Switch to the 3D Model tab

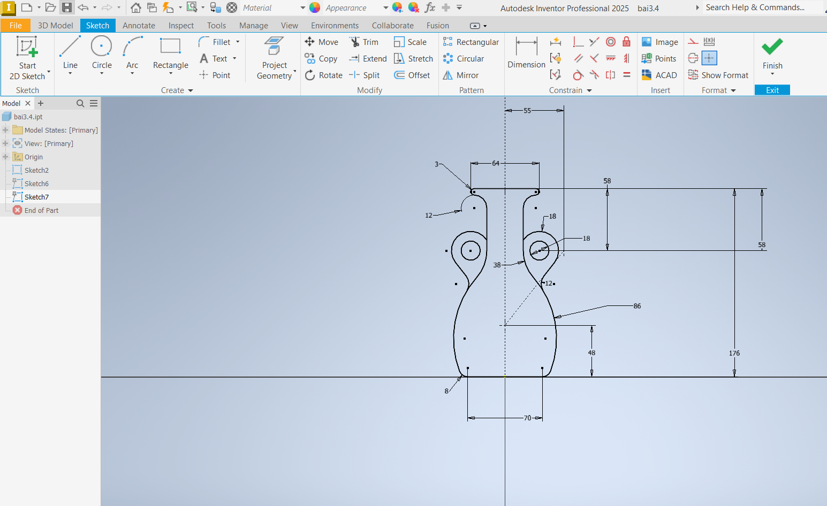pos(55,26)
